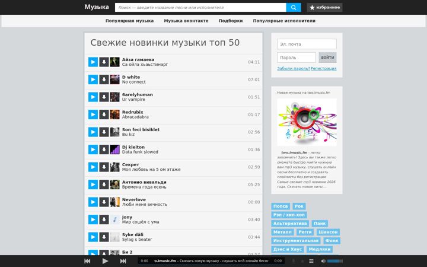427x267 pixels.
Task: Select the Рок genre tag
Action: pyautogui.click(x=299, y=206)
